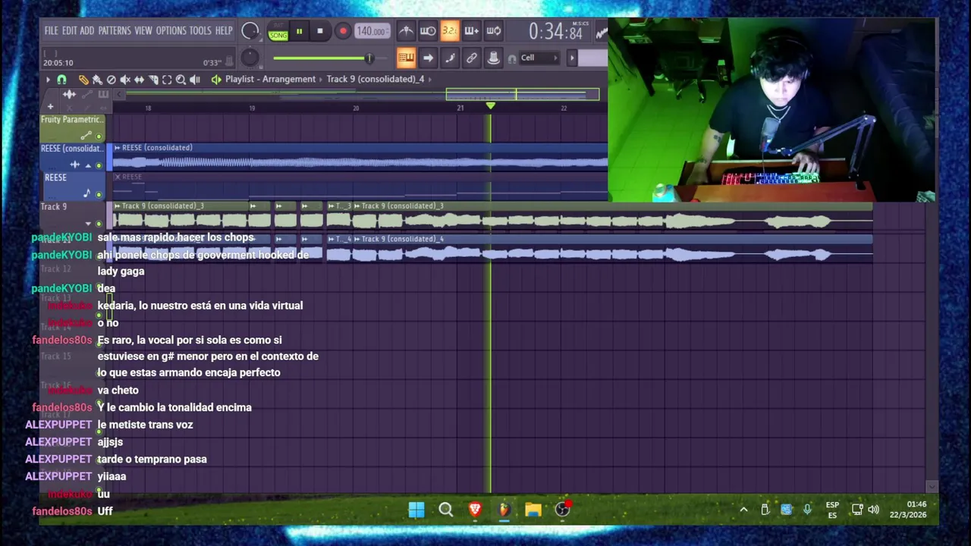Collapse the REESE (consolidated) track group
This screenshot has height=546, width=971.
point(88,165)
